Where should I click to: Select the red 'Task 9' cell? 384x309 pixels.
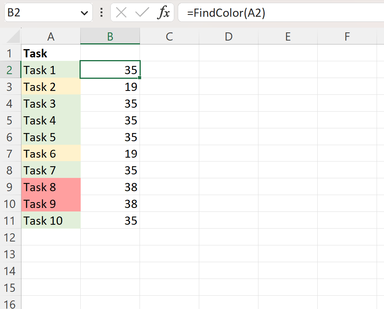click(51, 203)
